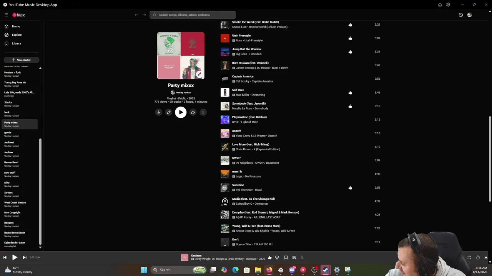The height and width of the screenshot is (276, 492).
Task: Open Firefox from the taskbar
Action: point(269,270)
